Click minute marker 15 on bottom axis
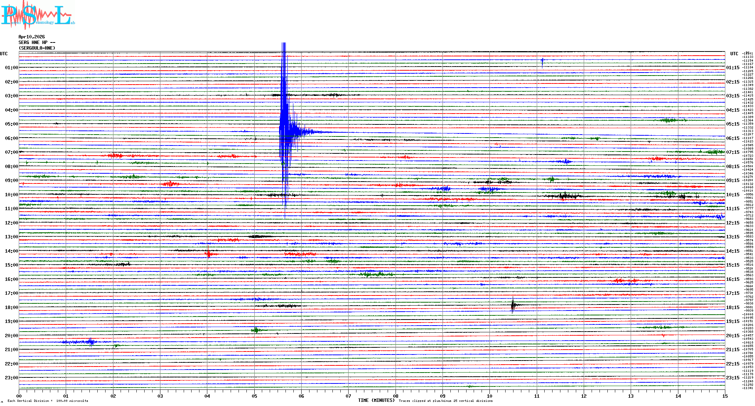755x406 pixels. tap(725, 396)
